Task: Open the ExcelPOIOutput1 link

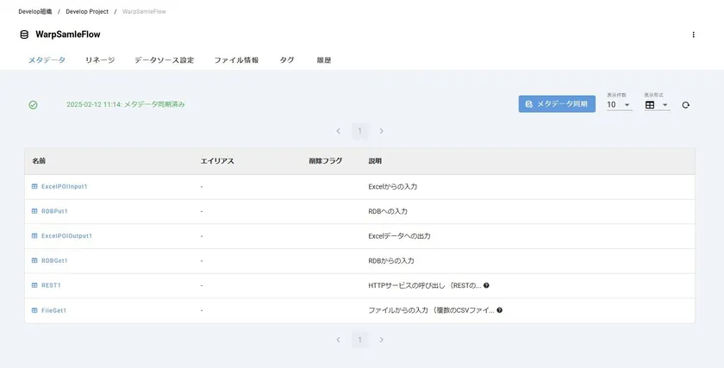Action: click(x=66, y=236)
